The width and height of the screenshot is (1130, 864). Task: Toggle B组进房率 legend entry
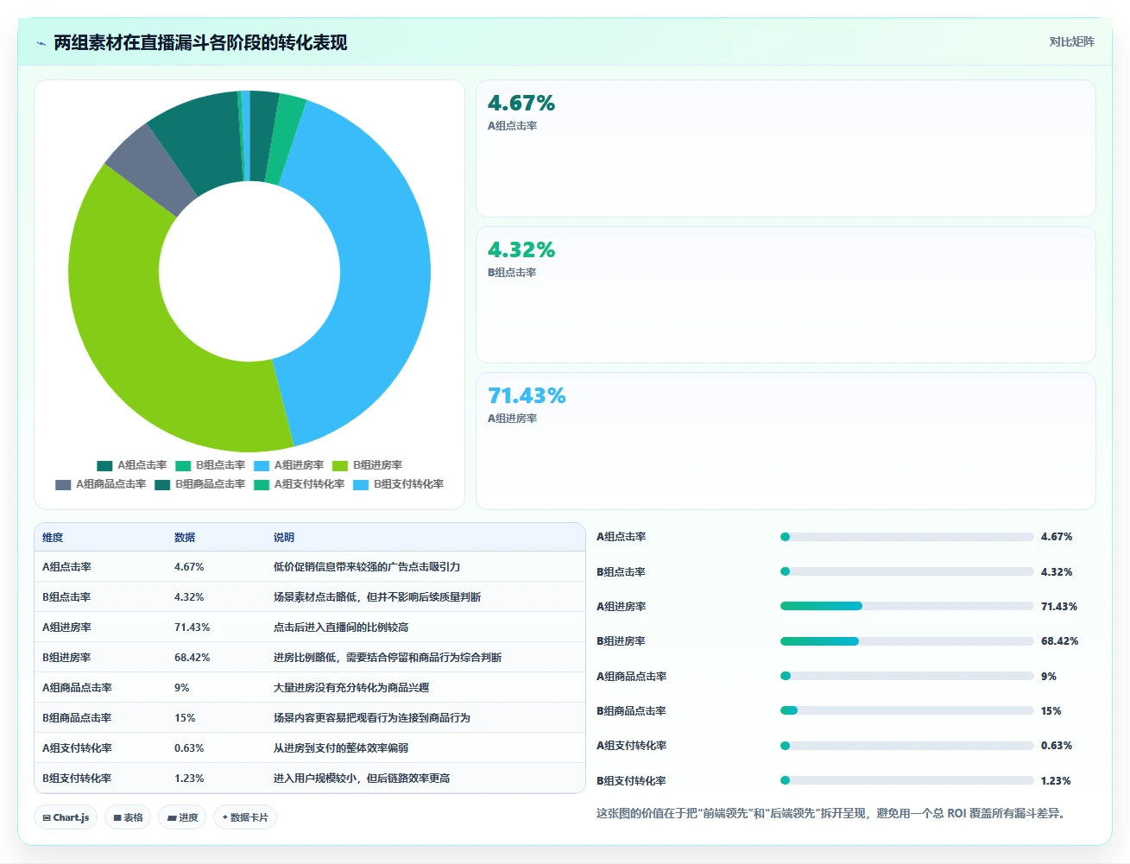coord(367,465)
